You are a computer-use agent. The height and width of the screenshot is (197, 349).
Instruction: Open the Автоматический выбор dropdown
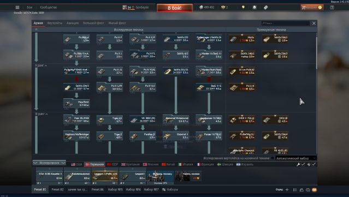tap(295, 158)
